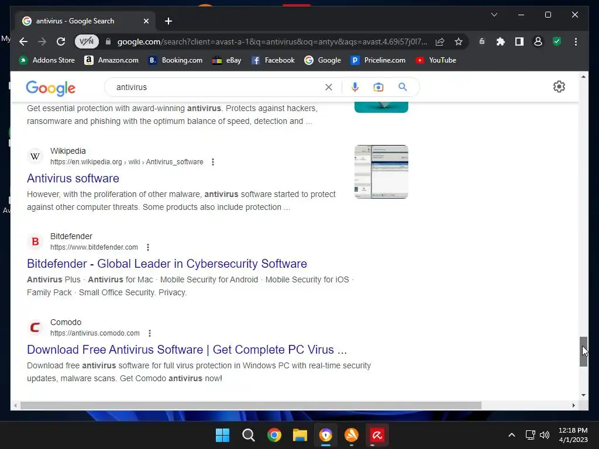Click the scroll down arrow
Viewport: 599px width, 449px height.
[583, 395]
